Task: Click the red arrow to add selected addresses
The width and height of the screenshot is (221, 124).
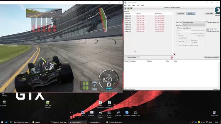Action: coord(174,54)
